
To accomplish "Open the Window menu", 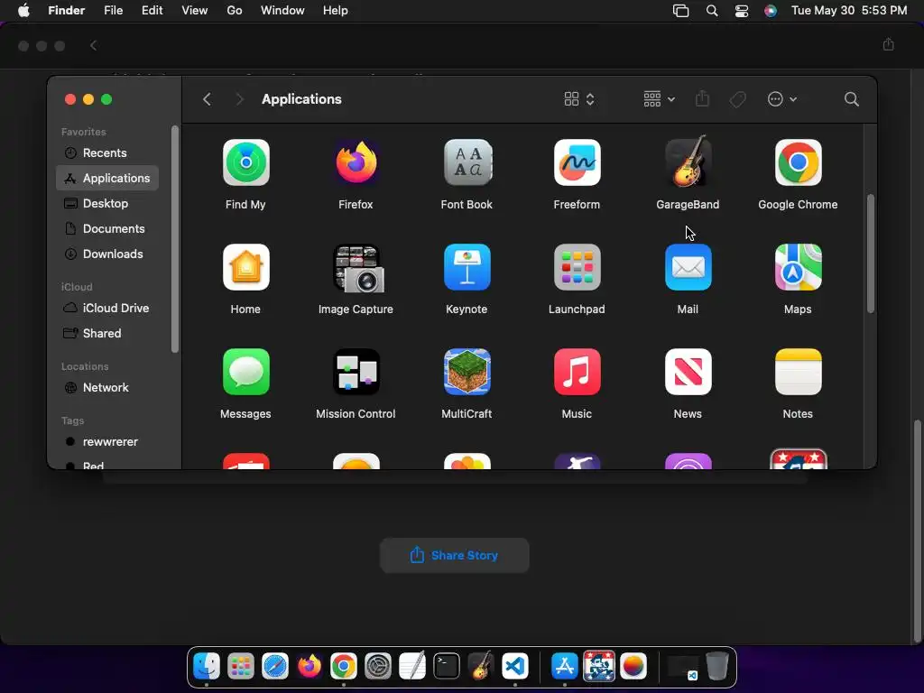I will [x=282, y=11].
